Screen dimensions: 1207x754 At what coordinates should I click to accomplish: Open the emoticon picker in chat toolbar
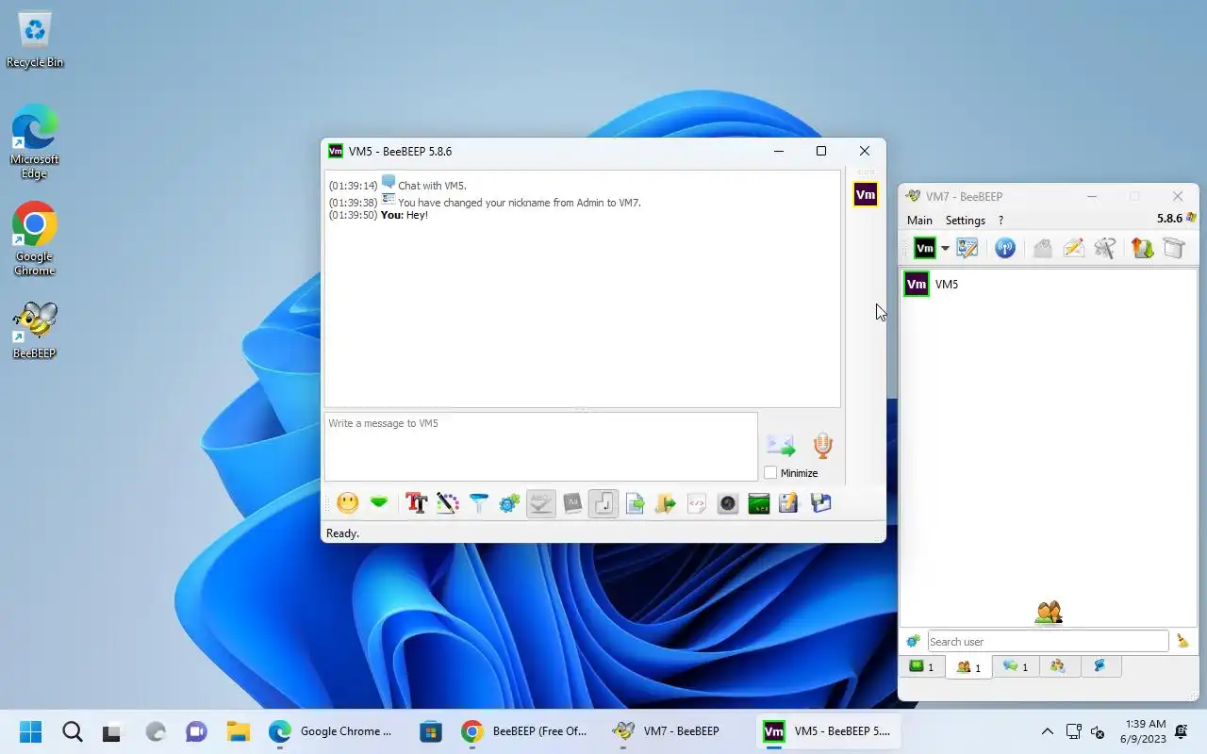pyautogui.click(x=348, y=503)
